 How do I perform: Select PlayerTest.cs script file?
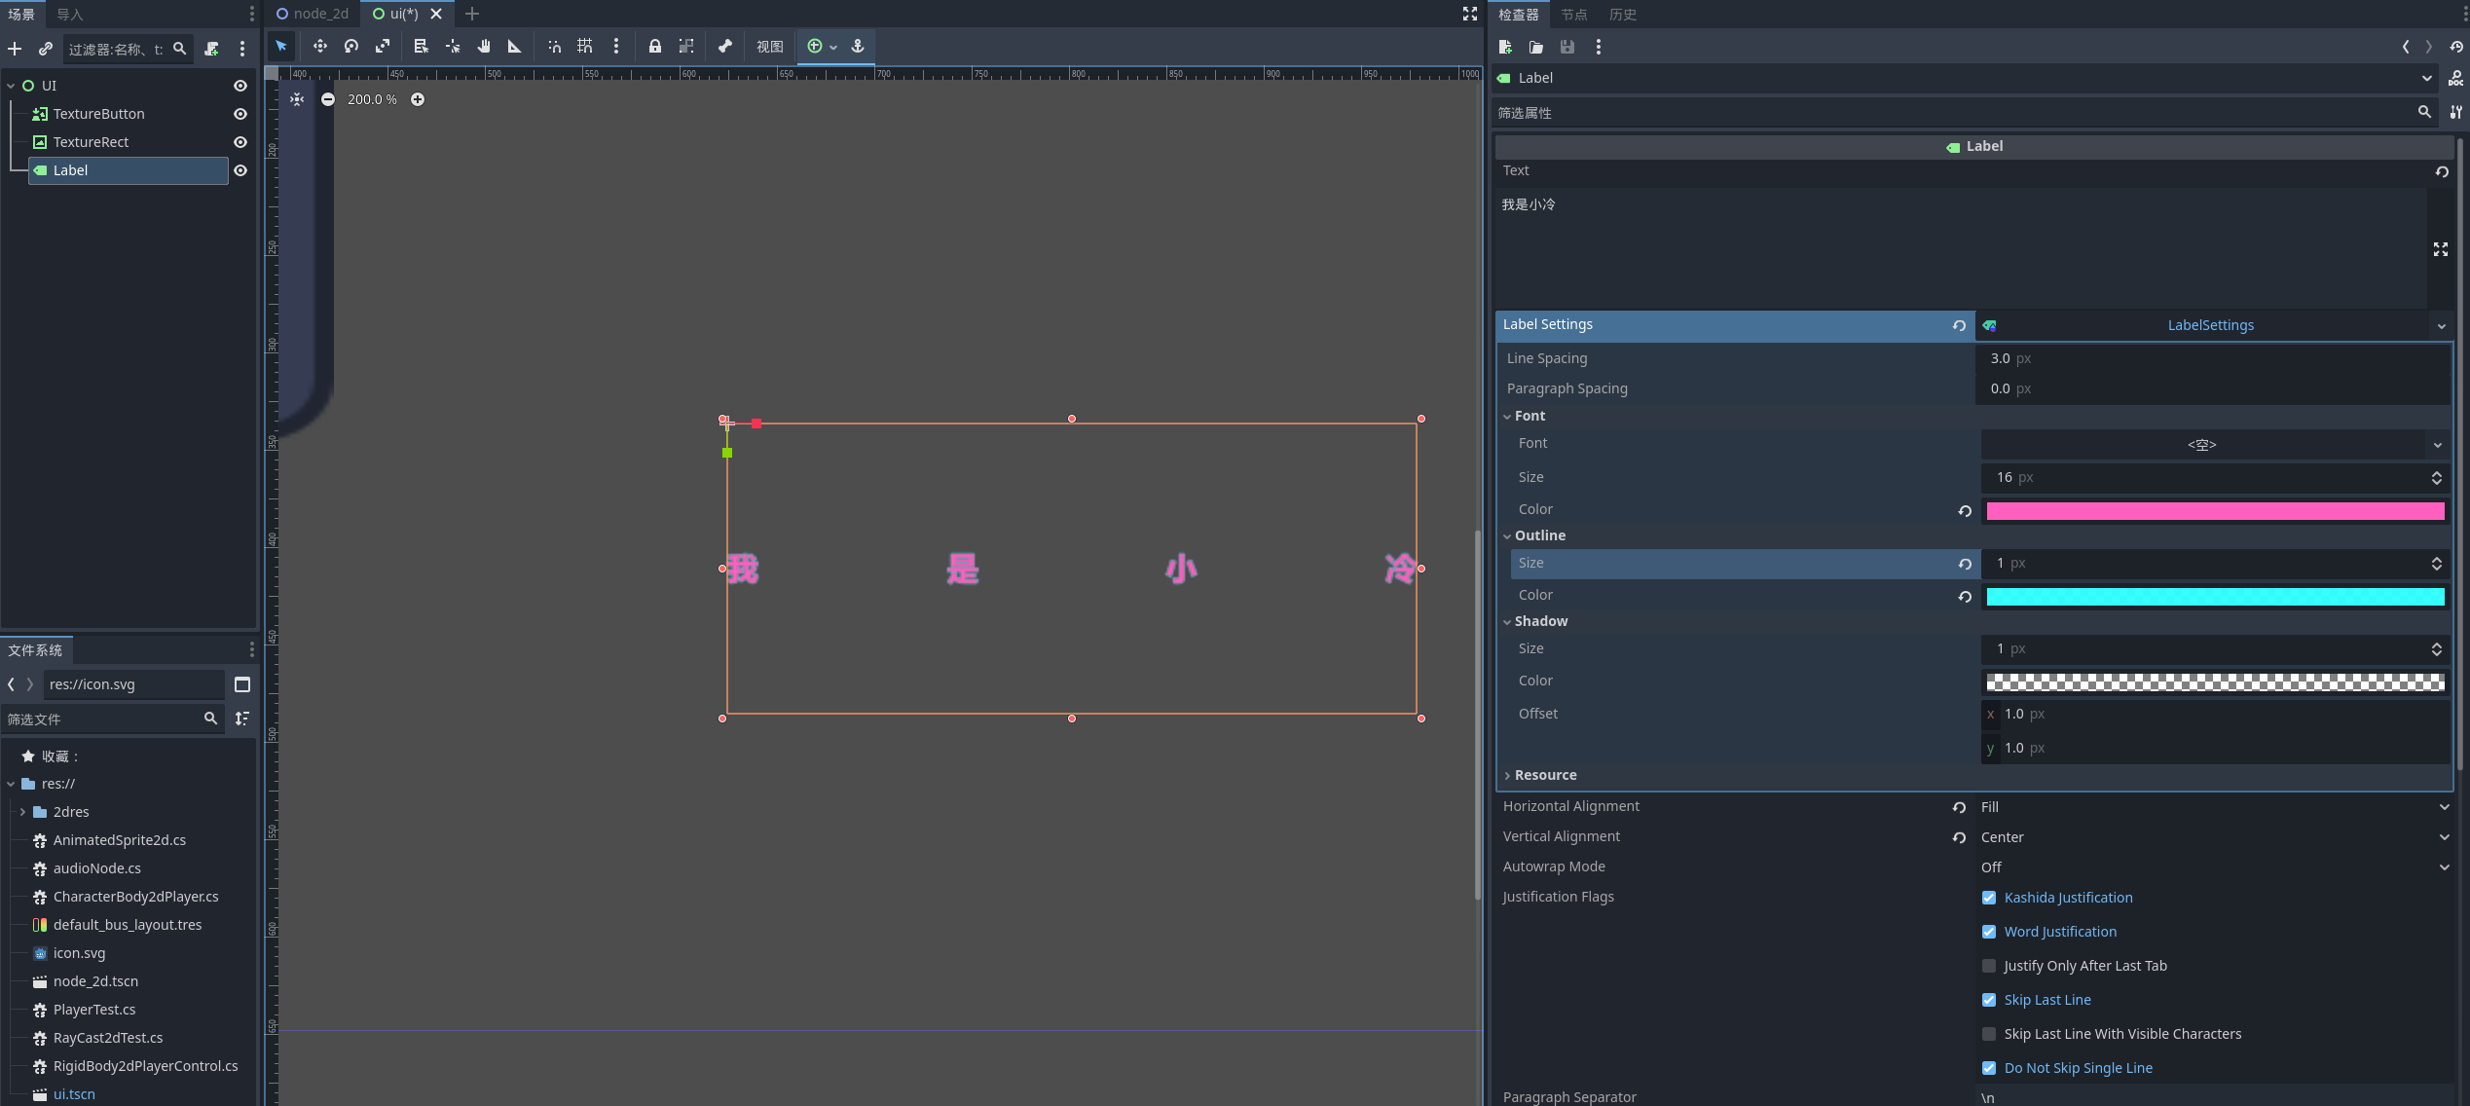click(x=94, y=1010)
